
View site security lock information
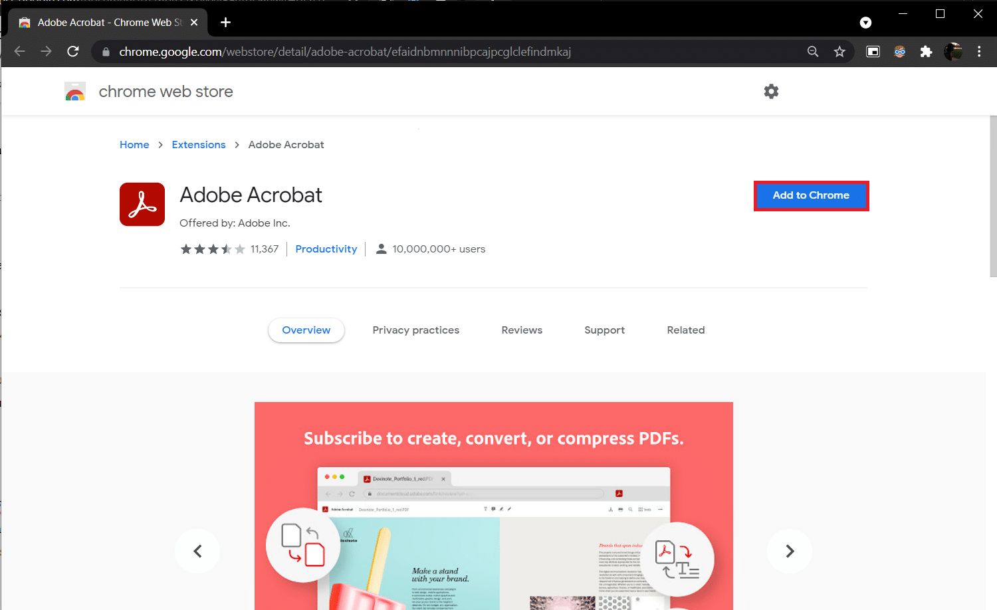click(x=106, y=52)
